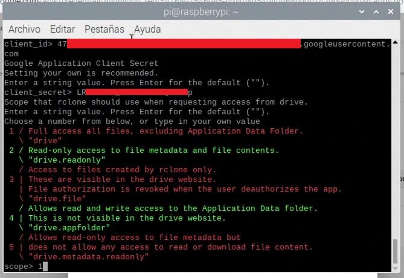
Task: Click the client_secret> prompt line
Action: 98,92
